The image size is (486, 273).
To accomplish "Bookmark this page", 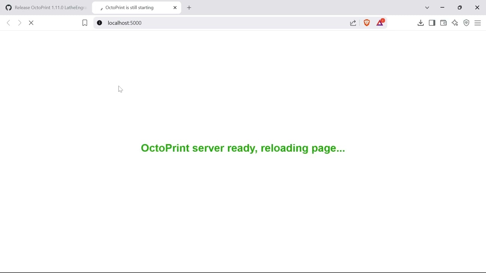I will click(85, 23).
